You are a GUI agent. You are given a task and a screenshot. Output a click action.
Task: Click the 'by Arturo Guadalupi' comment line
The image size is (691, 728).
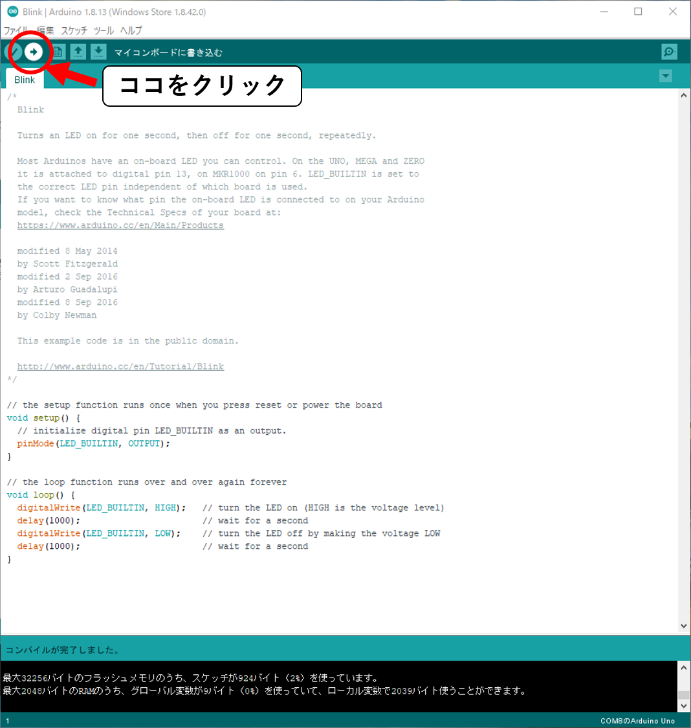coord(67,289)
